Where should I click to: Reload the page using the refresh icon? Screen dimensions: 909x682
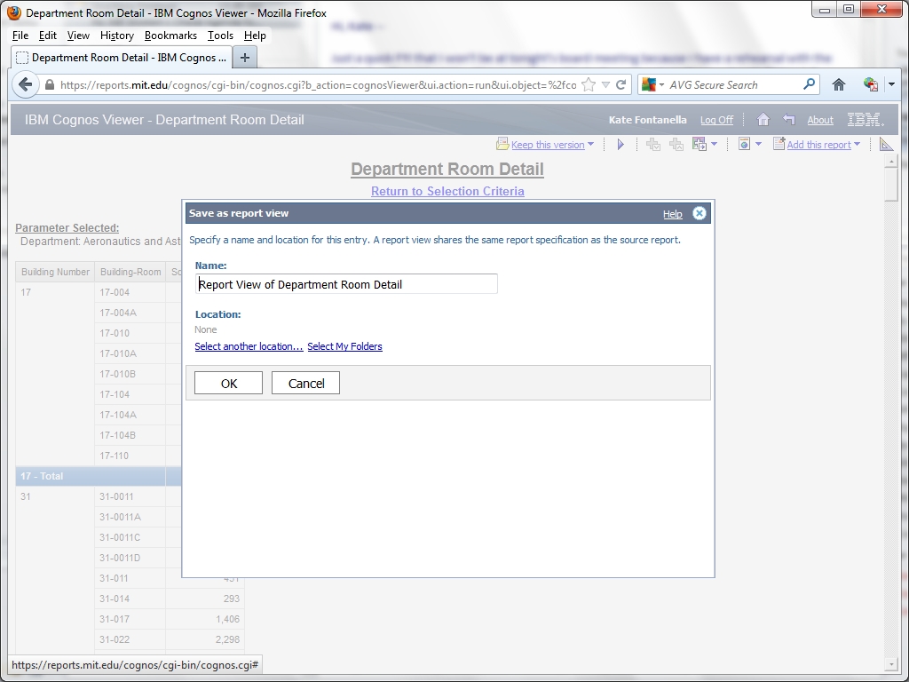(x=621, y=85)
